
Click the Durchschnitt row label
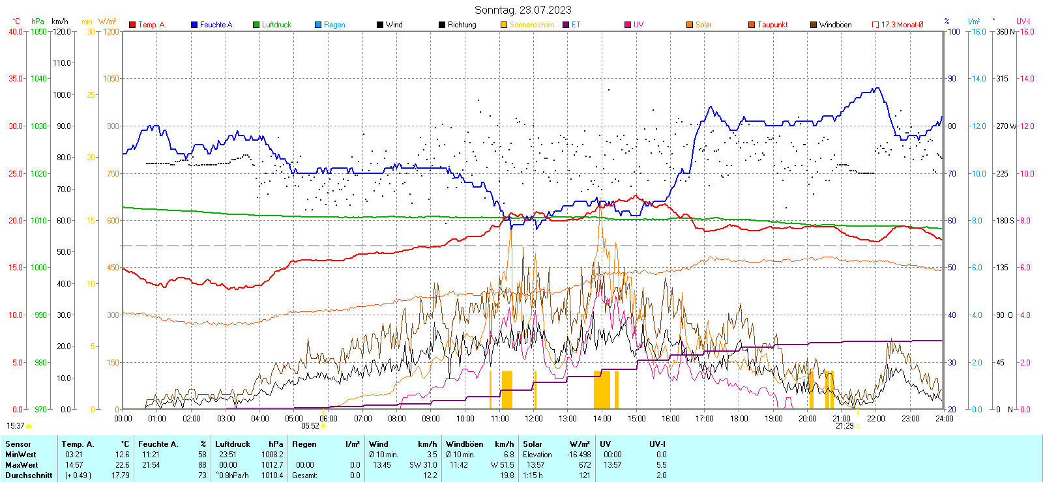click(x=29, y=475)
